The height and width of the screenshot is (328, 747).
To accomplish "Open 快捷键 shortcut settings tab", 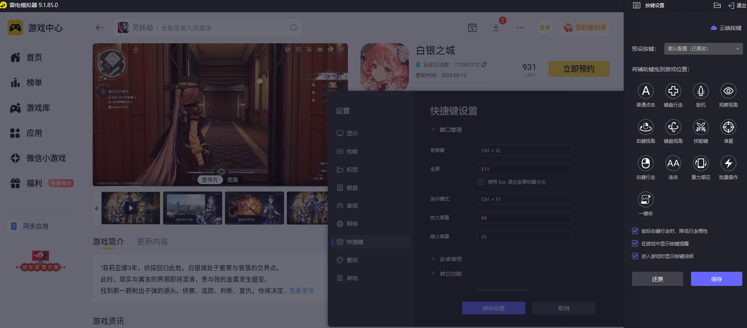I will coord(371,242).
